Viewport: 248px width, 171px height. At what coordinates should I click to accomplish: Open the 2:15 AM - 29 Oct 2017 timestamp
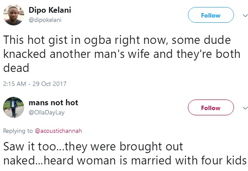pyautogui.click(x=35, y=84)
